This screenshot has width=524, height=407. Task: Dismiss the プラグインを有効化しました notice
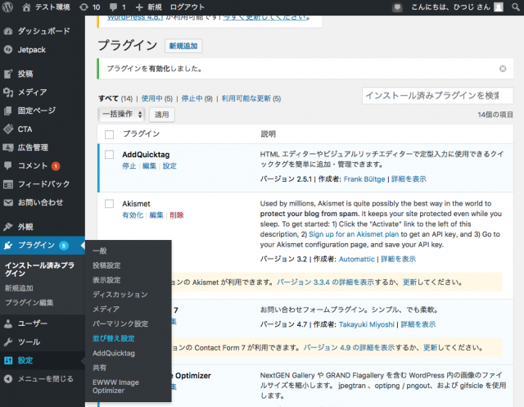click(503, 69)
